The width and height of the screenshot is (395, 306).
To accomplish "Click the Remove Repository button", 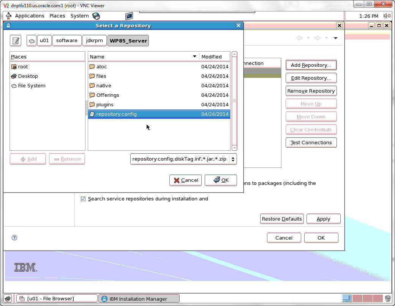I will (311, 91).
